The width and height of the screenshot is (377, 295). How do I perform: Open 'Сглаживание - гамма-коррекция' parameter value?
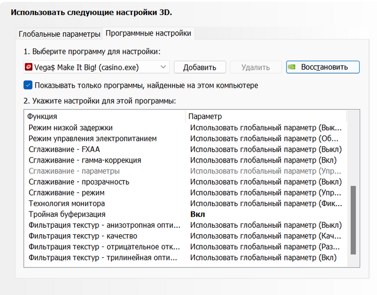click(266, 160)
